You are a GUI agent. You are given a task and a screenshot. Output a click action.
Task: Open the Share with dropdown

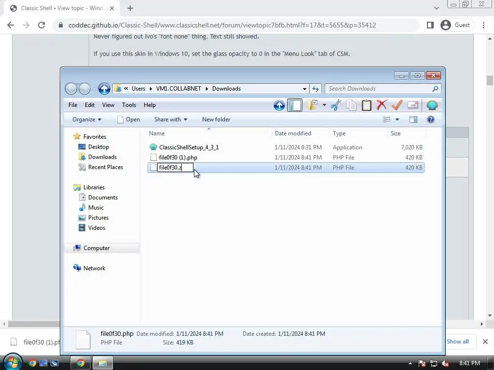point(170,119)
